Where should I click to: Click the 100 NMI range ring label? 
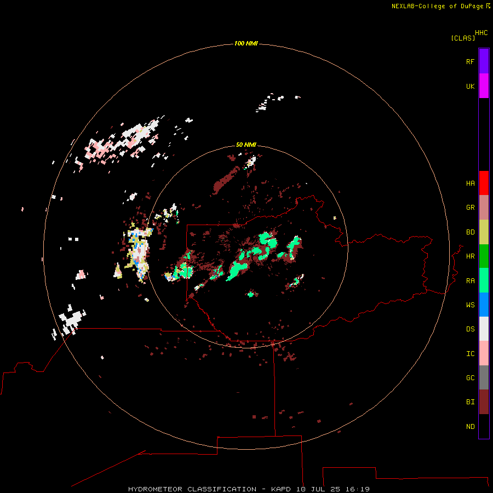click(x=246, y=43)
